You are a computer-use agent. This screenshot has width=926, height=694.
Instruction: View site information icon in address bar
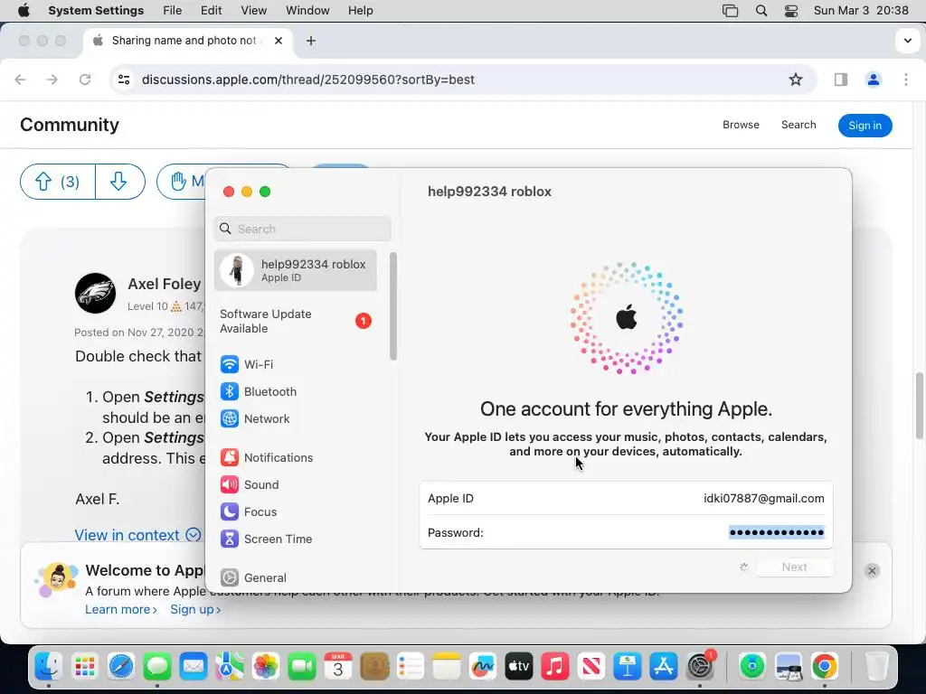tap(124, 80)
